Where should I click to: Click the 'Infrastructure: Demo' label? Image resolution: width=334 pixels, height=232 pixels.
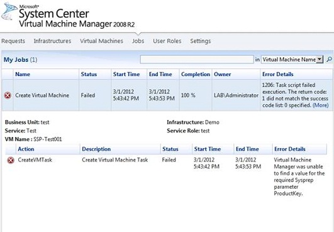point(193,123)
